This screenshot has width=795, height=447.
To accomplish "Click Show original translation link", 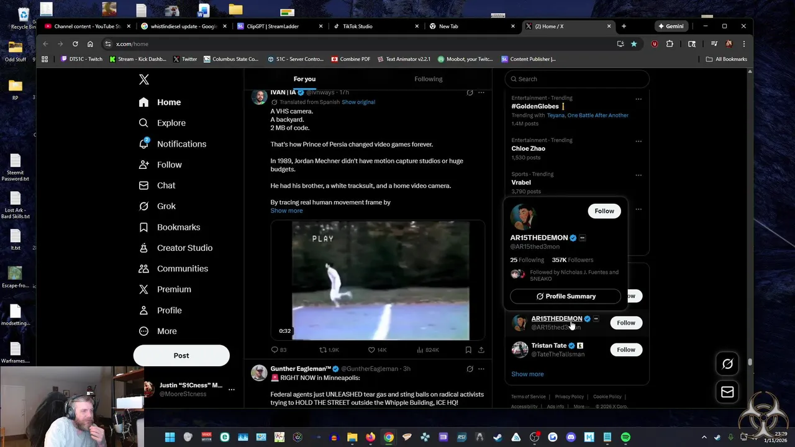I will (358, 102).
